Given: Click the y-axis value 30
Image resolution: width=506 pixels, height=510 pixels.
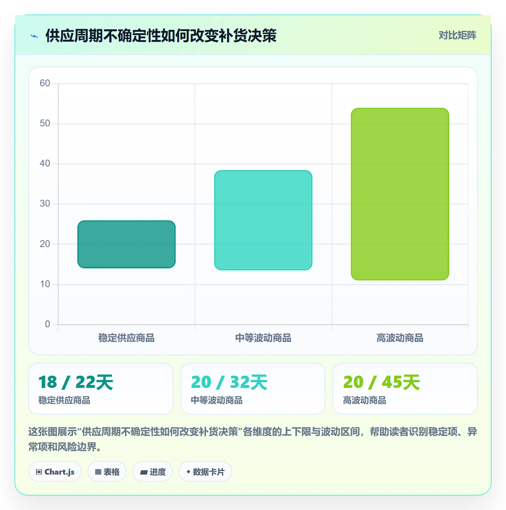Looking at the screenshot, I should 45,204.
